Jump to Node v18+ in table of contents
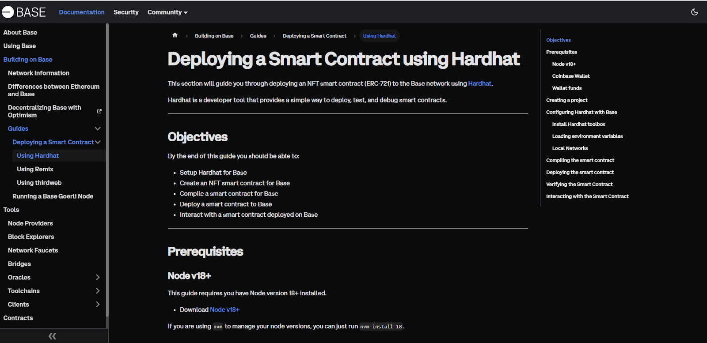 point(564,64)
